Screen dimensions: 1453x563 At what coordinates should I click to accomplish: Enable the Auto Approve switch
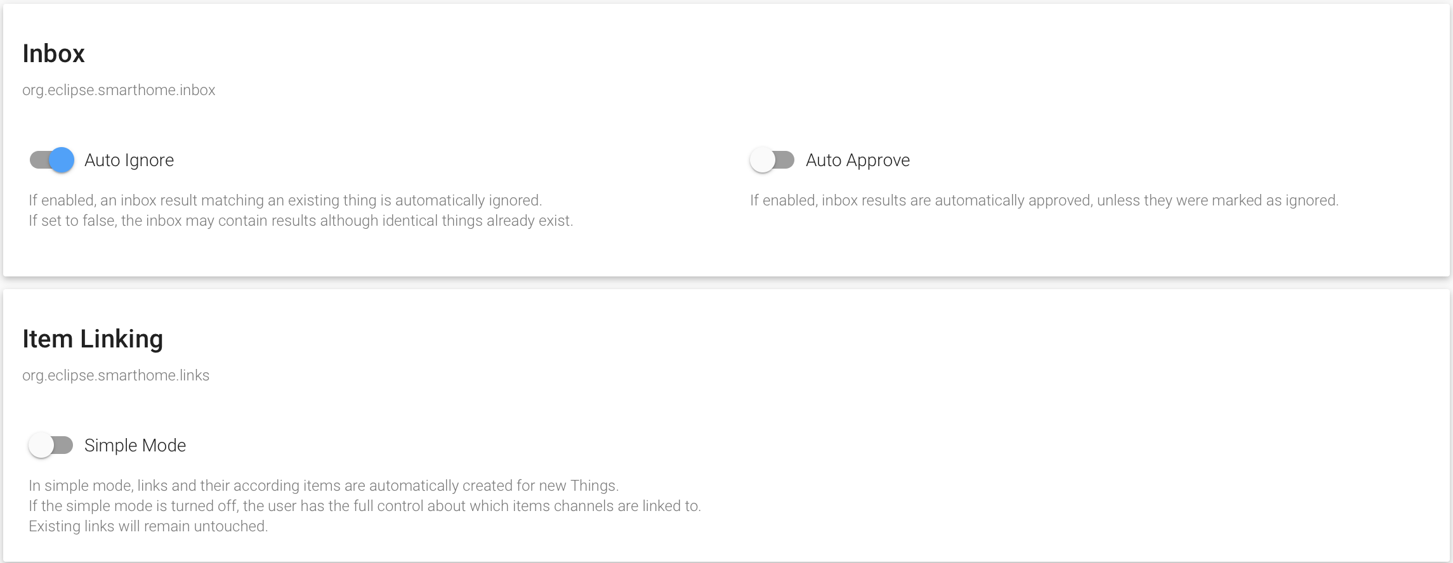pos(772,160)
